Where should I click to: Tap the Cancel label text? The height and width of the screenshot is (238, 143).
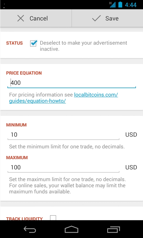pyautogui.click(x=39, y=19)
